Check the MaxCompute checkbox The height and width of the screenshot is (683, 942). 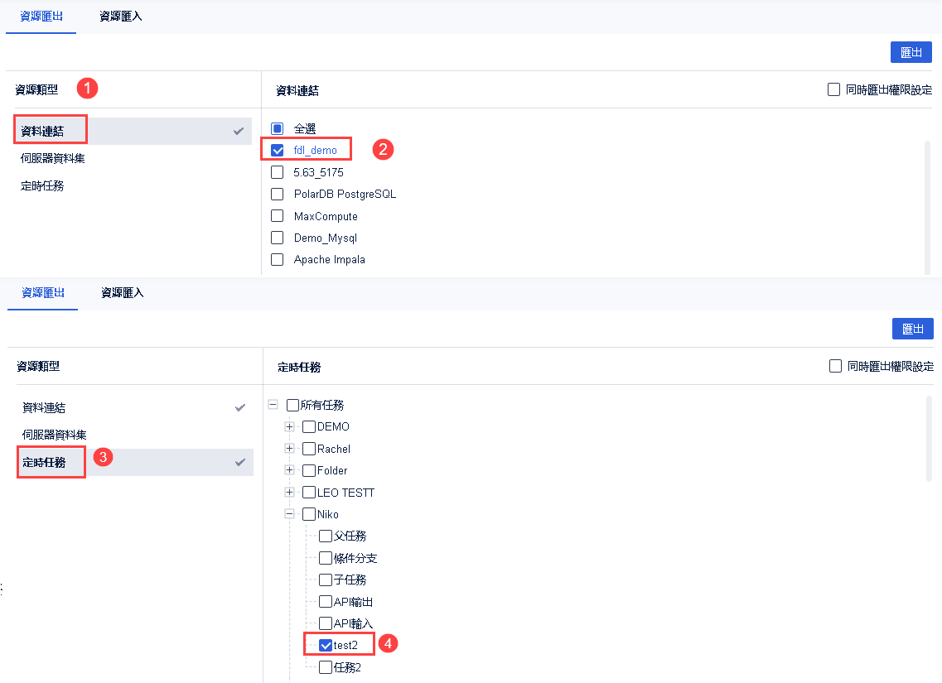point(278,216)
